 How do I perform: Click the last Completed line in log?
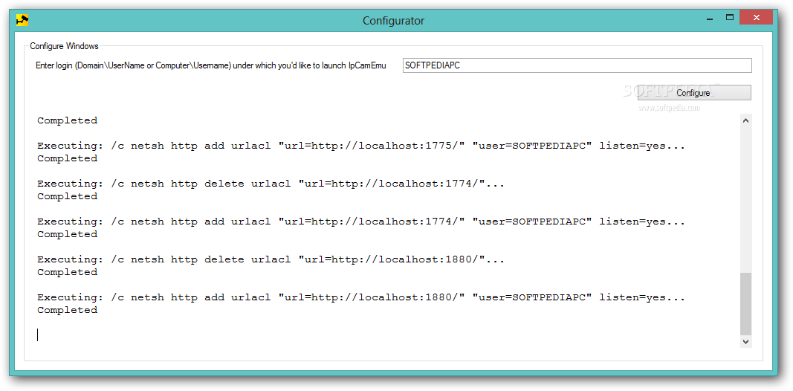(68, 311)
